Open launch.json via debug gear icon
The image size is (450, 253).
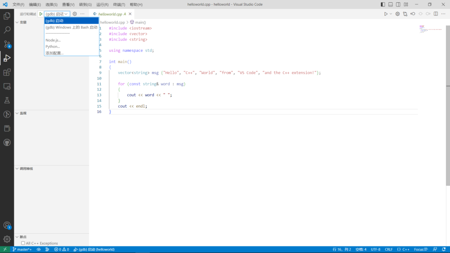click(x=75, y=14)
